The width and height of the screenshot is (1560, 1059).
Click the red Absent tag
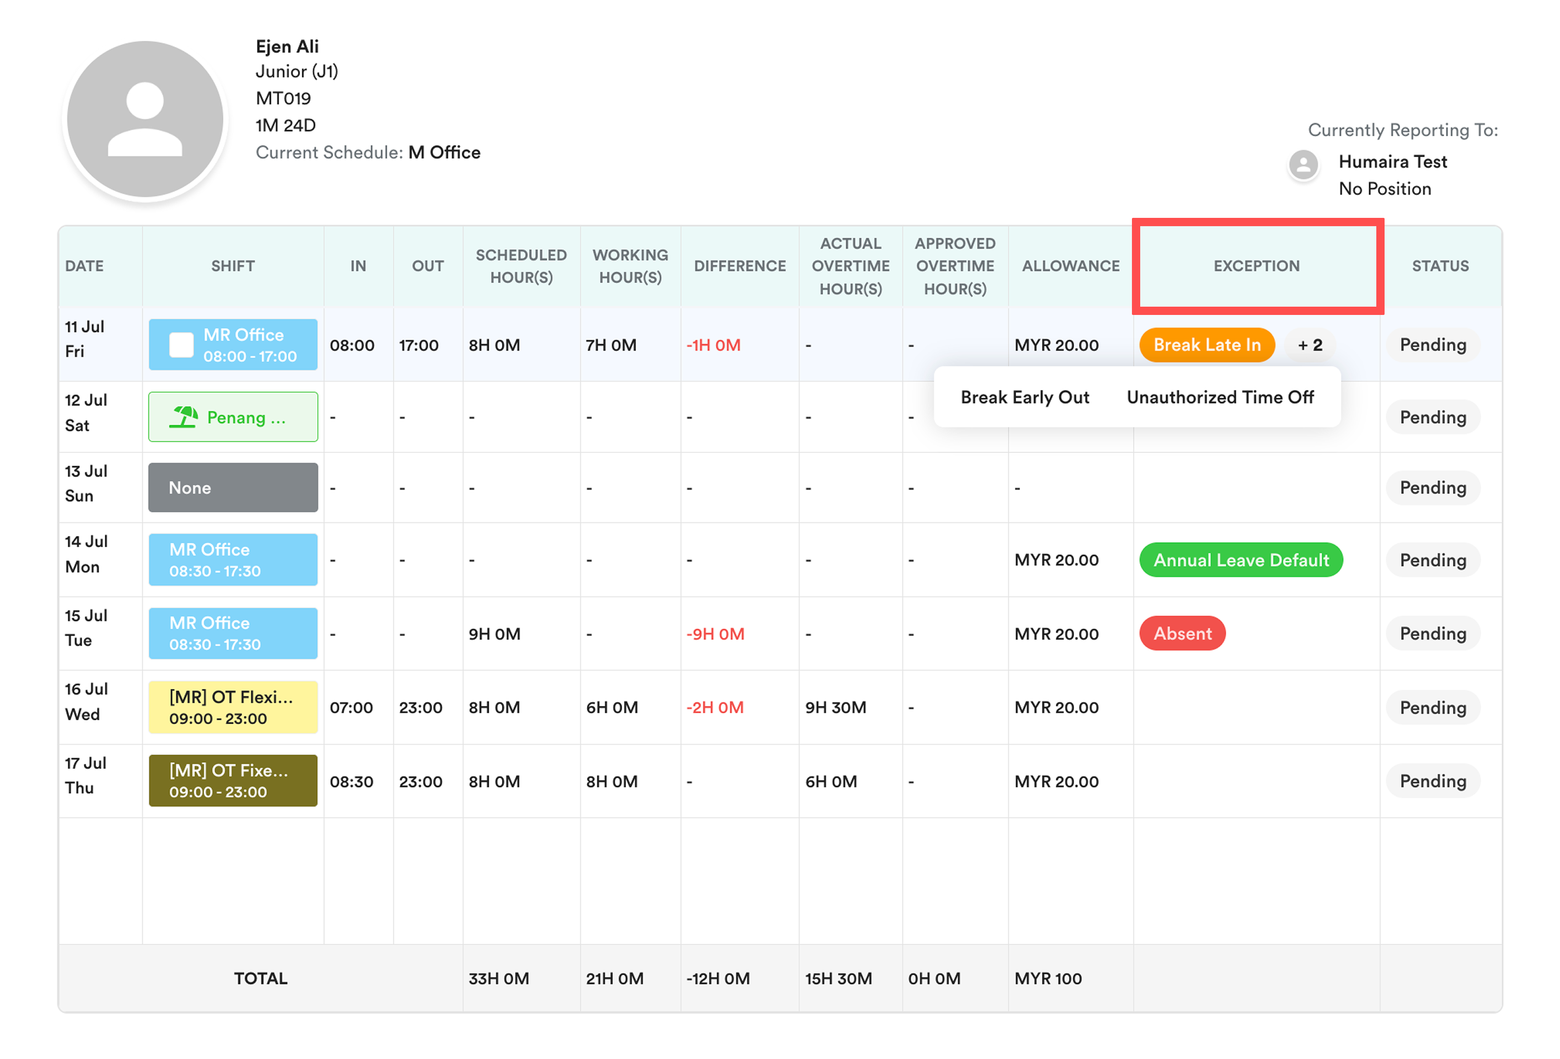[1182, 634]
